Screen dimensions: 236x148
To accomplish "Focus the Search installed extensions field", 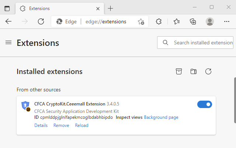I will coord(202,43).
